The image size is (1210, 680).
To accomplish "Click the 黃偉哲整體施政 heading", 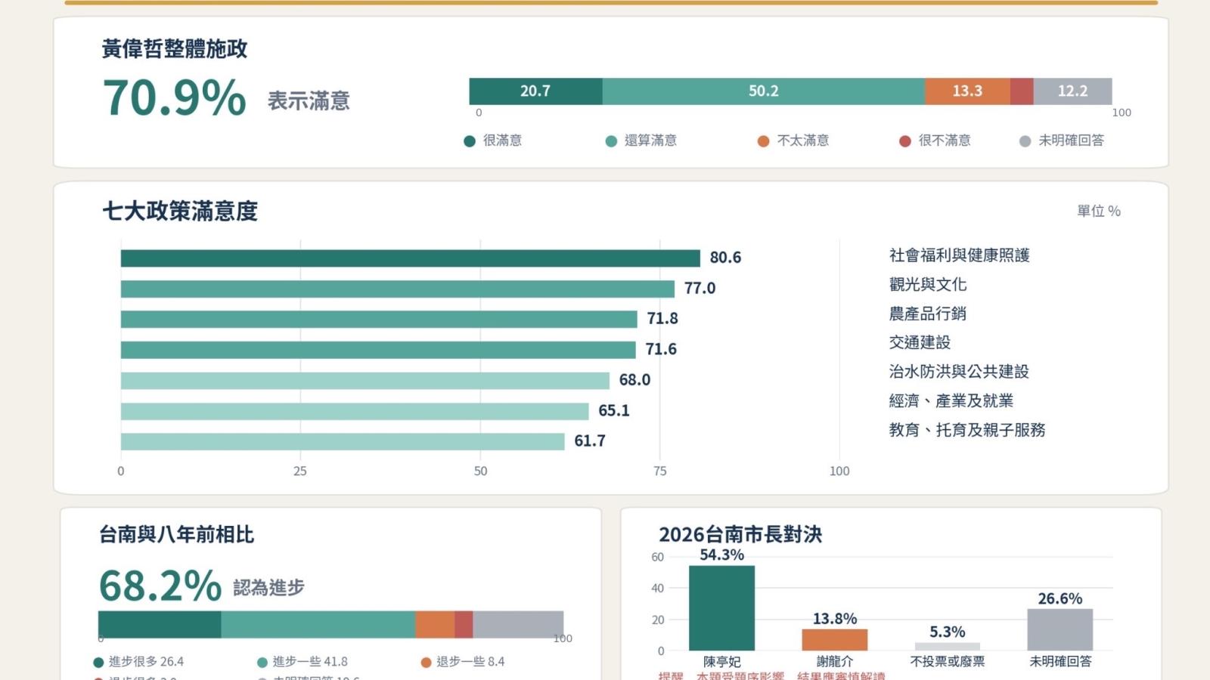I will pyautogui.click(x=175, y=49).
